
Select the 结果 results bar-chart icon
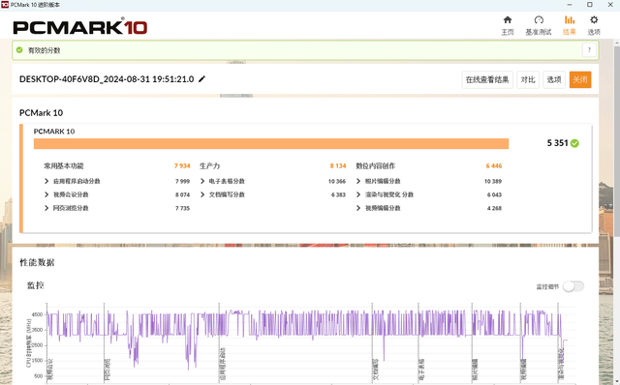coord(570,19)
